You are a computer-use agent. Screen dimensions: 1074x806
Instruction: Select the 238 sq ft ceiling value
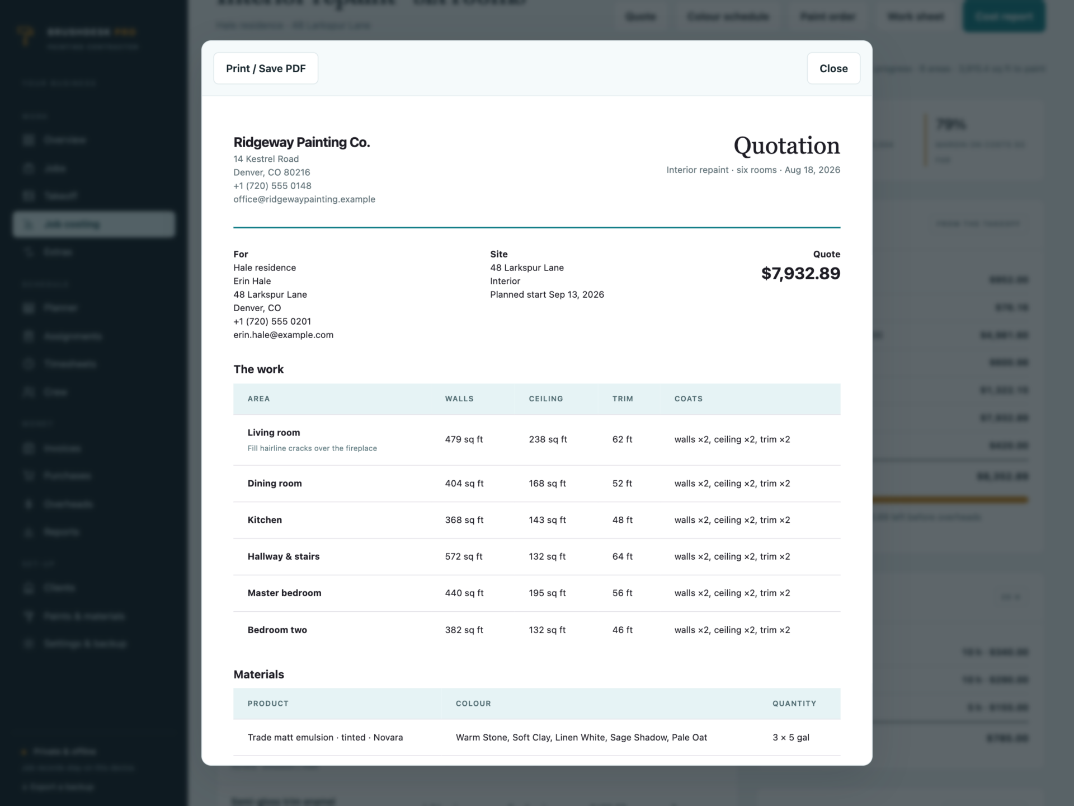(x=548, y=439)
